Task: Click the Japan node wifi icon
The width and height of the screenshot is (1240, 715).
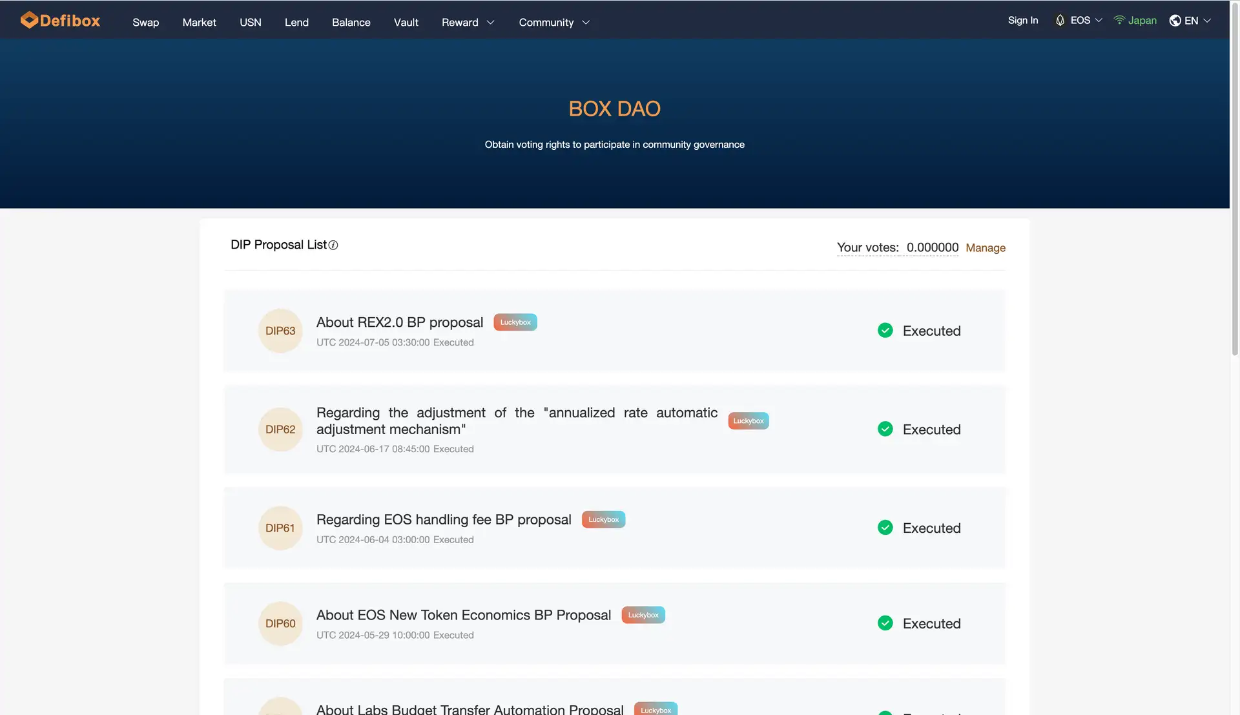Action: [1119, 21]
